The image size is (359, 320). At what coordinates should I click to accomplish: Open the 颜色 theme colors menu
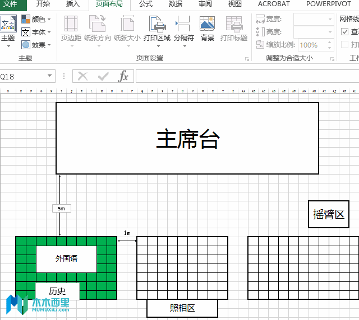(x=36, y=19)
